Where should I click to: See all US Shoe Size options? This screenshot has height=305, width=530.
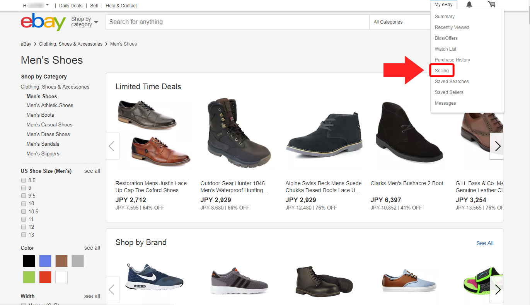coord(92,171)
